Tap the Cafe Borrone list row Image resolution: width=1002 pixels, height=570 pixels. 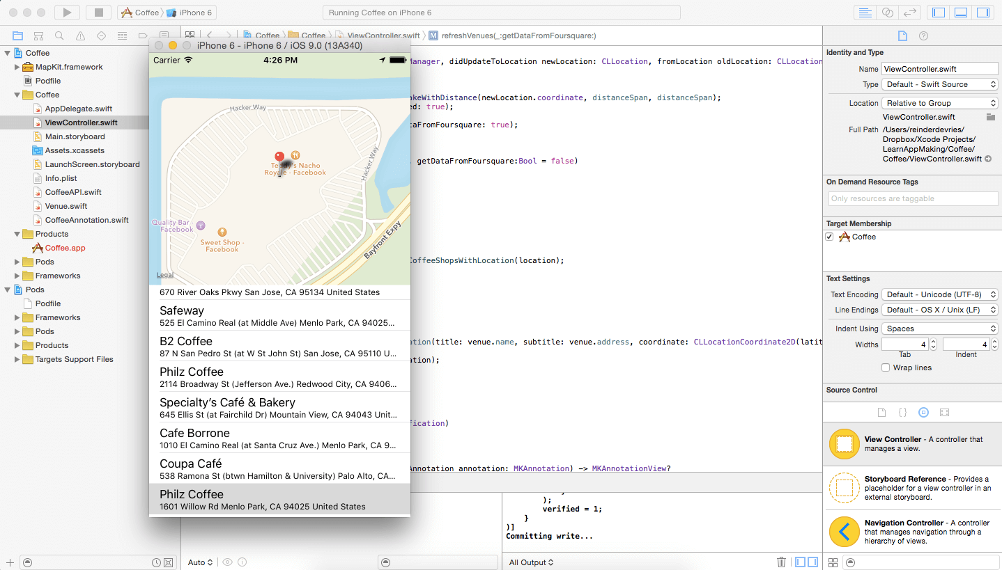(x=279, y=438)
